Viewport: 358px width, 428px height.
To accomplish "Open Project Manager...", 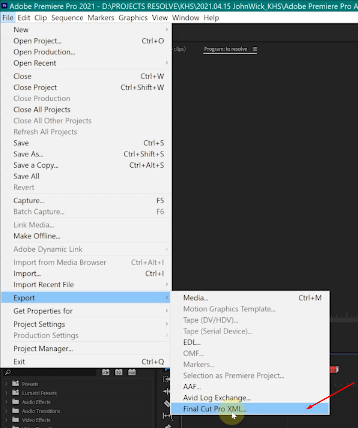I will pos(86,349).
